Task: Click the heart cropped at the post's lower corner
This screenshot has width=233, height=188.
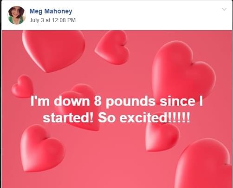Action: [203, 163]
